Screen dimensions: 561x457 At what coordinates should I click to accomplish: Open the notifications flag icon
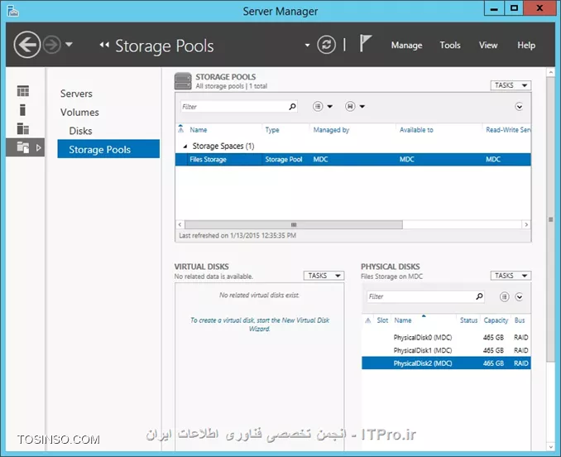365,44
